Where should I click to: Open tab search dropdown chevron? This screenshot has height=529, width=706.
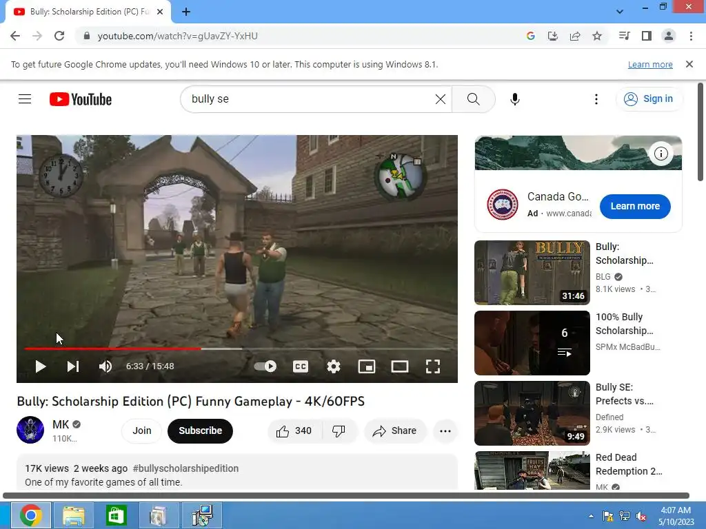(x=620, y=12)
